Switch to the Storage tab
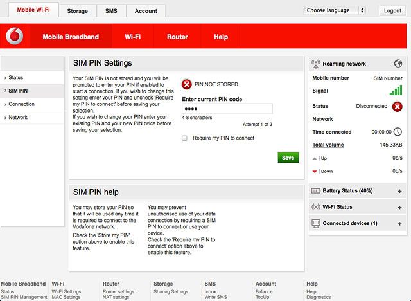 click(77, 11)
